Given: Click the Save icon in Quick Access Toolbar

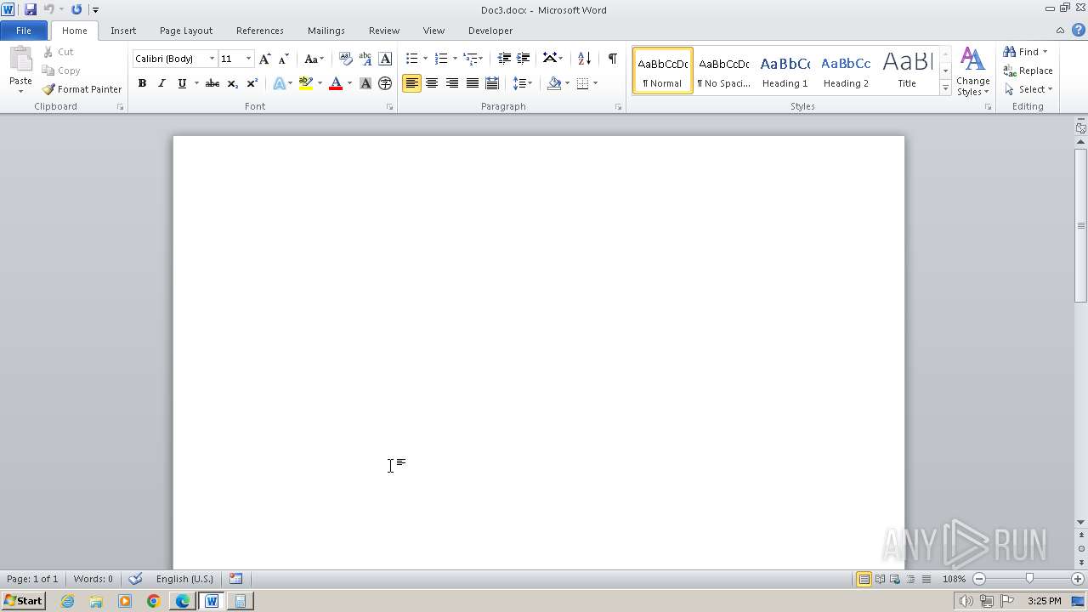Looking at the screenshot, I should (x=31, y=9).
